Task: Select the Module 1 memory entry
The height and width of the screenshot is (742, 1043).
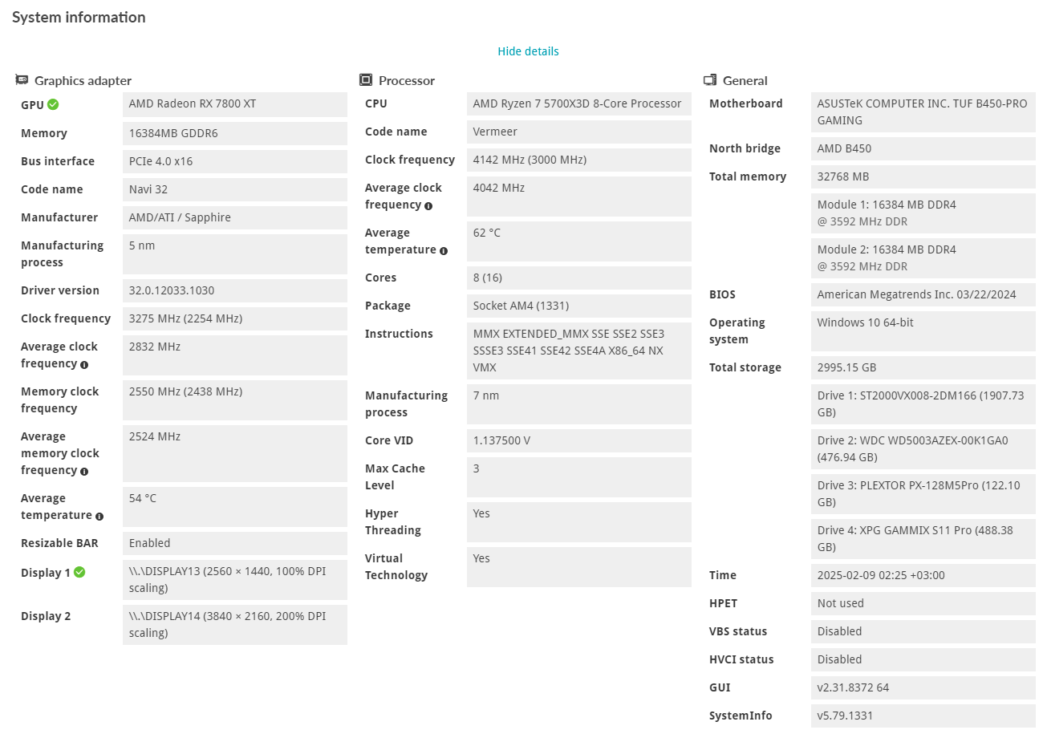Action: coord(923,213)
